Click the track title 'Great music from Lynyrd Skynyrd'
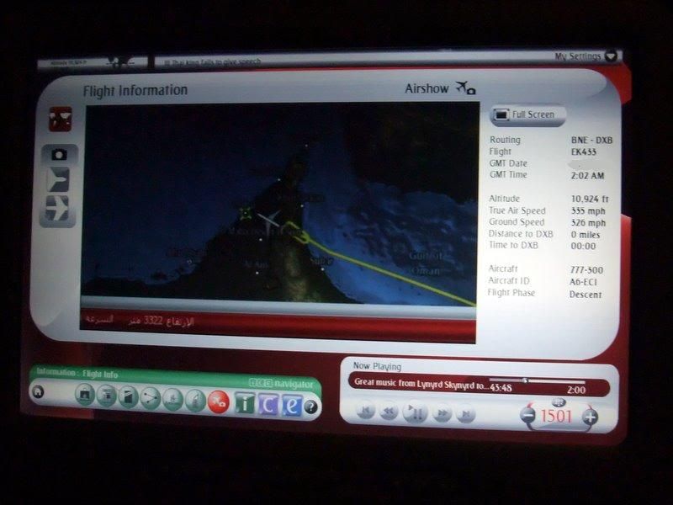 click(x=414, y=384)
